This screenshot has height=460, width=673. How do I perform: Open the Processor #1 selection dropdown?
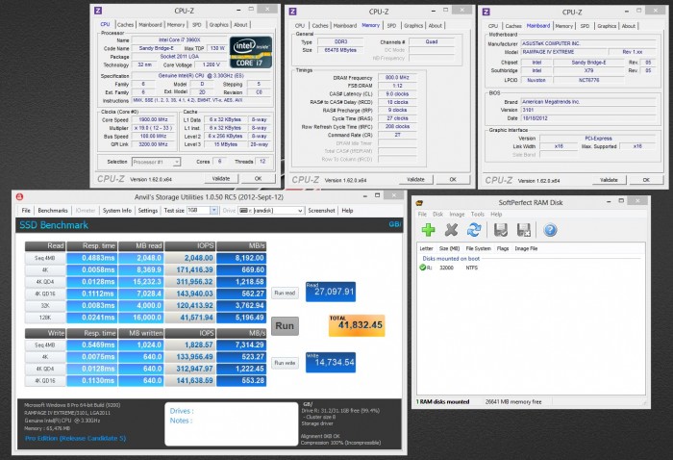[x=176, y=162]
